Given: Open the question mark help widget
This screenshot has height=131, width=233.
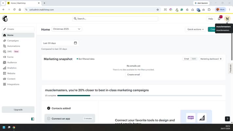Looking at the screenshot, I should click(227, 119).
